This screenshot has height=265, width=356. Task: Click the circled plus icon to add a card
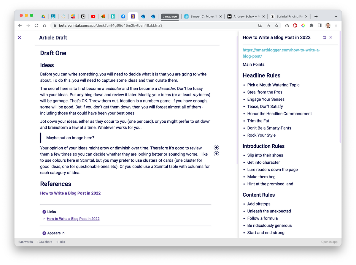coord(216,154)
